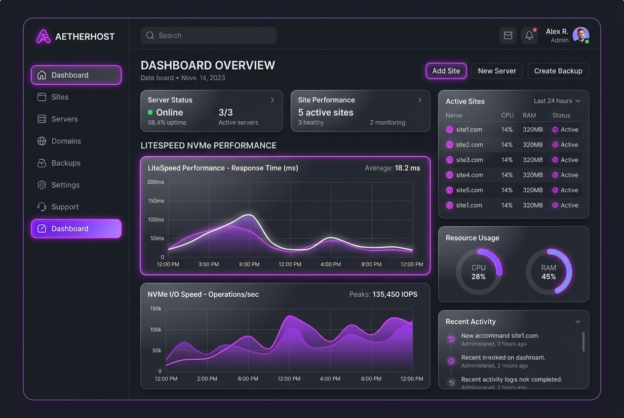The height and width of the screenshot is (418, 624).
Task: Click the CPU 28% usage ring
Action: point(478,272)
